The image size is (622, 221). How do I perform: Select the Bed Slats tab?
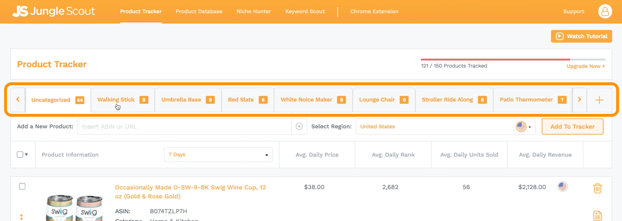248,100
